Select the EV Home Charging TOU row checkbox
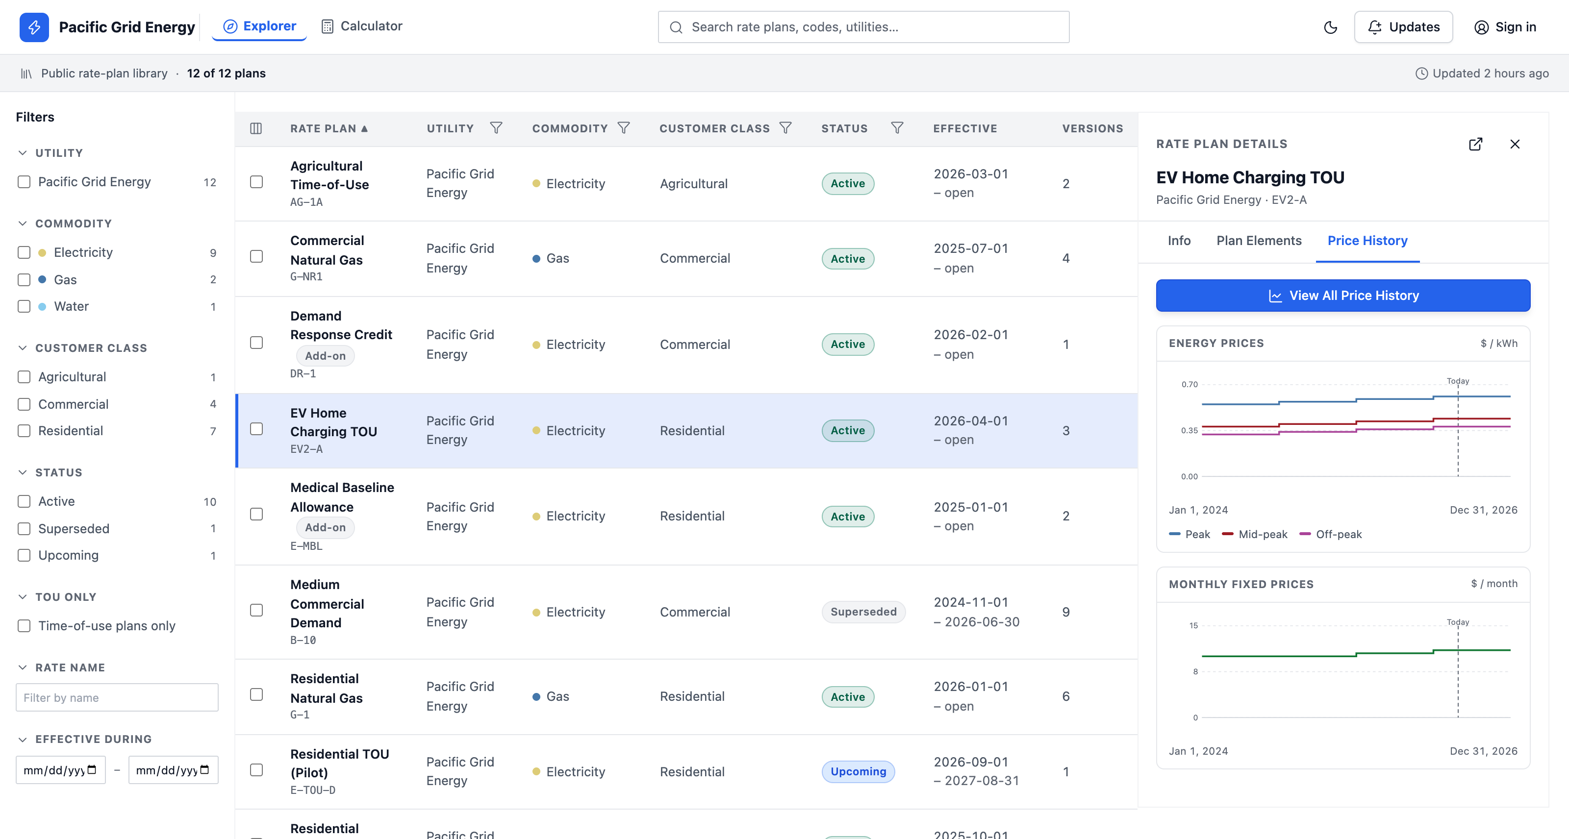The width and height of the screenshot is (1569, 839). (256, 429)
